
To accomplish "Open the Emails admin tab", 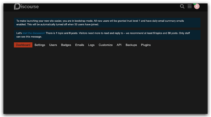I will (x=80, y=45).
